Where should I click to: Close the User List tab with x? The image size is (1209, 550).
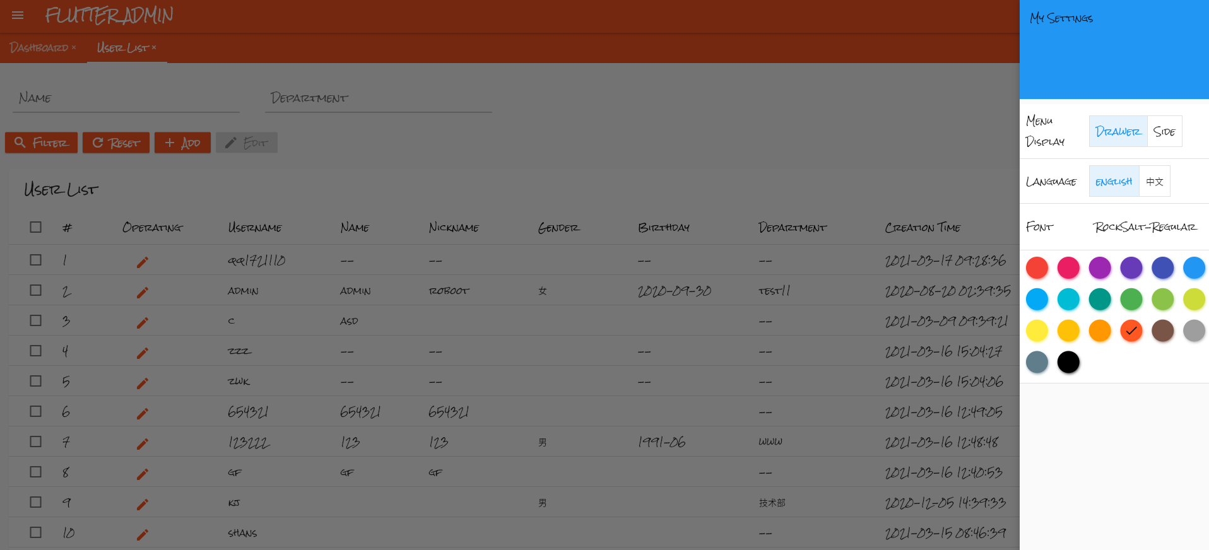pos(154,47)
